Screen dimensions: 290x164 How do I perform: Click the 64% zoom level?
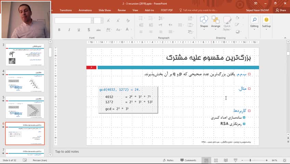coord(275,160)
